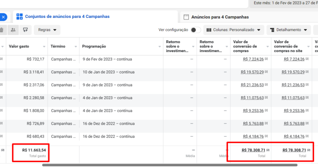318x168 pixels.
Task: Open Término column header arrow
Action: pos(76,47)
